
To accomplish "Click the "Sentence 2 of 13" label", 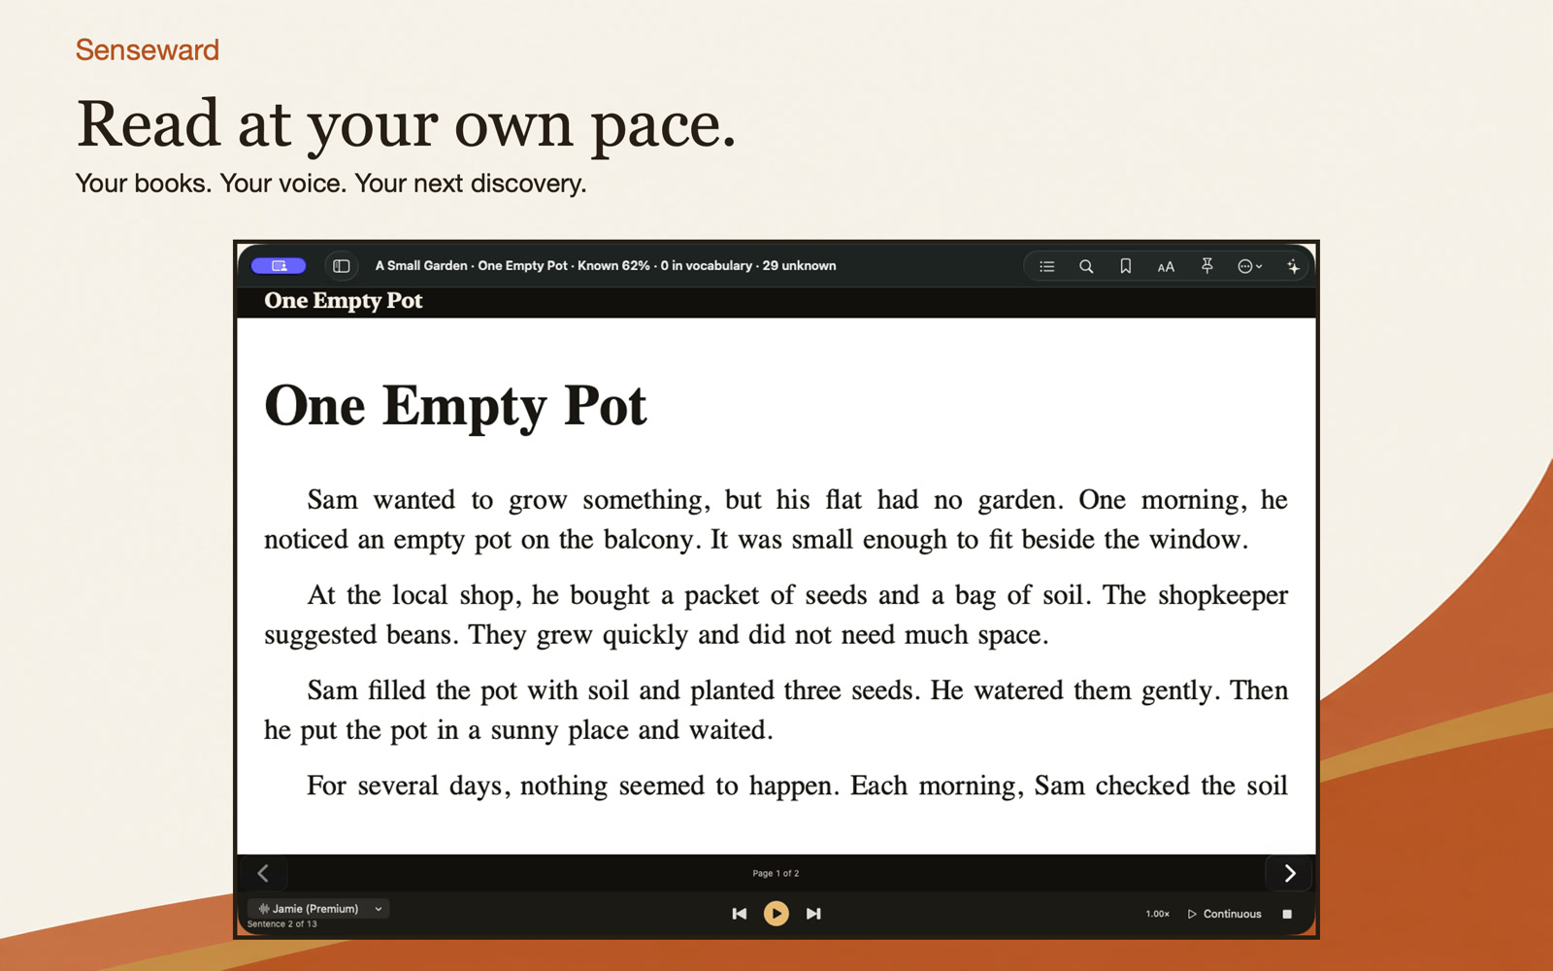I will [282, 924].
